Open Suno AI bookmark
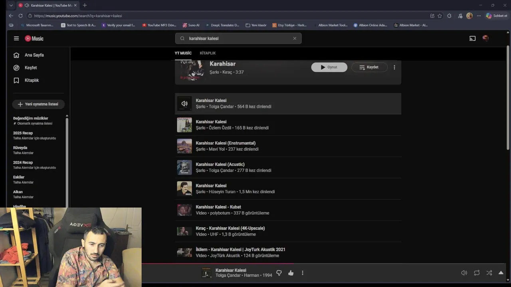This screenshot has height=287, width=511. coord(191,25)
